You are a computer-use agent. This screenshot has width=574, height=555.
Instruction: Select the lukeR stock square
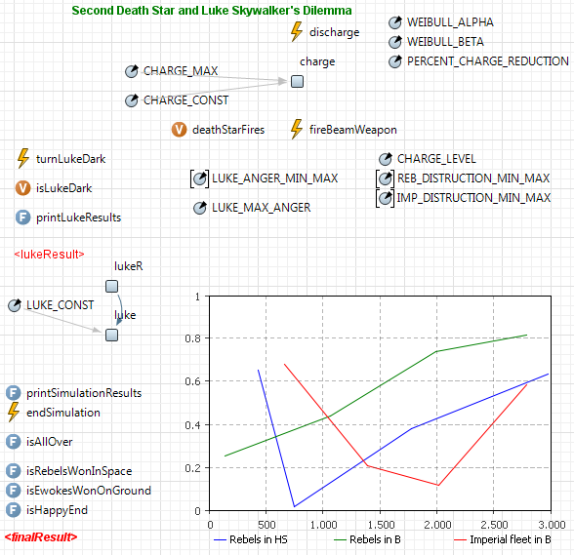pos(111,286)
